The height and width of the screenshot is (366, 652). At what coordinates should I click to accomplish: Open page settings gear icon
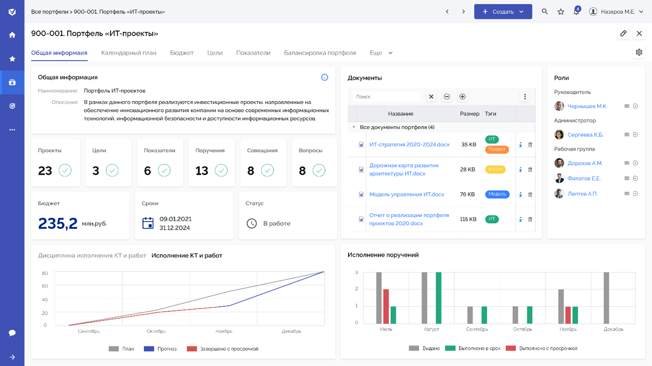coord(639,52)
